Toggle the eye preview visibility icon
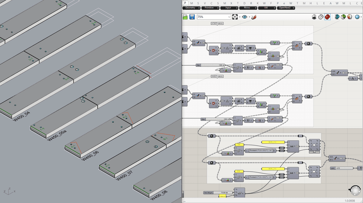The height and width of the screenshot is (203, 363). 244,17
